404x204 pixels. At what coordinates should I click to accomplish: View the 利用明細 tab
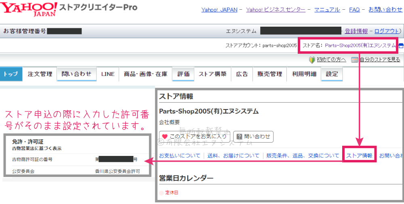(x=304, y=74)
